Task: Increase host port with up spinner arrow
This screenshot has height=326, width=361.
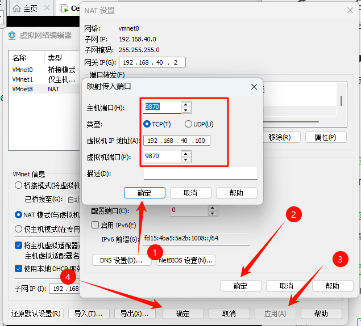Action: coord(185,105)
